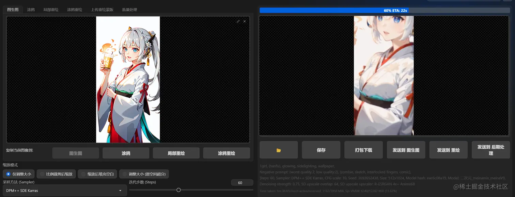Switch to the 图生图 tab

13,10
